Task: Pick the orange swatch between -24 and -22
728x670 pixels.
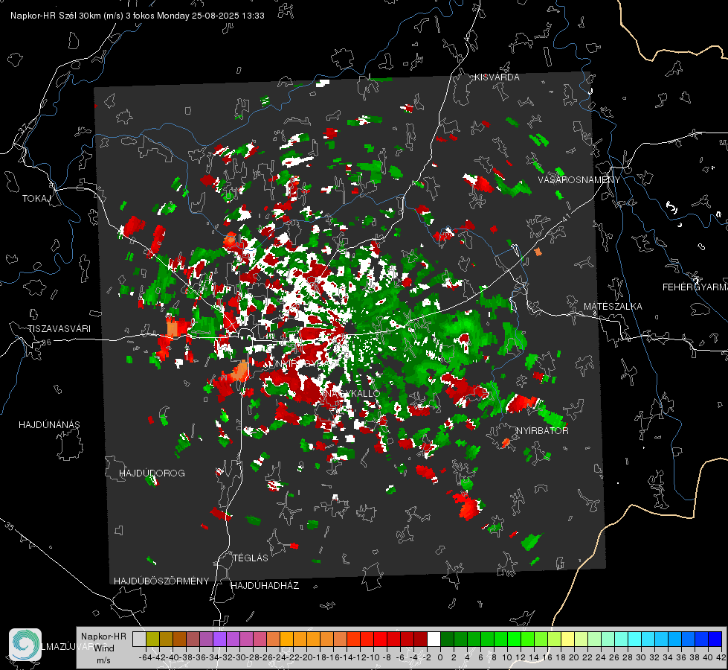Action: (x=286, y=639)
